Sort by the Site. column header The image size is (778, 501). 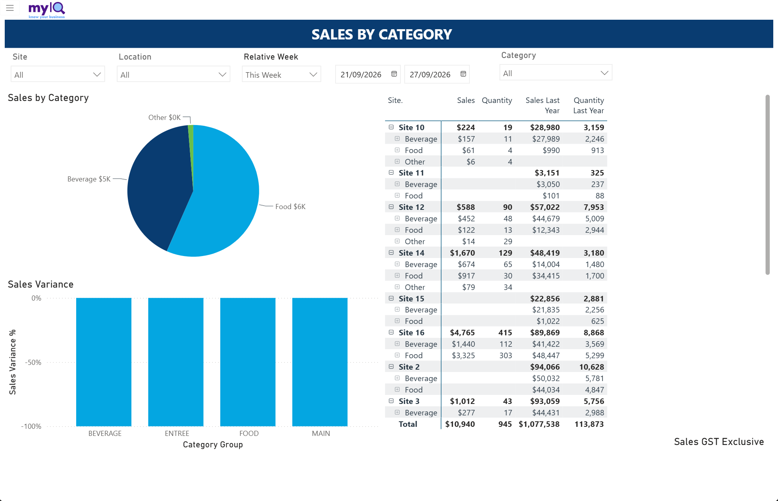coord(395,100)
